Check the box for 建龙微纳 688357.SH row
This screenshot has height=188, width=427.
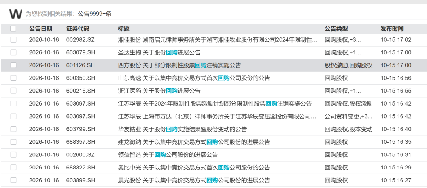point(13,142)
